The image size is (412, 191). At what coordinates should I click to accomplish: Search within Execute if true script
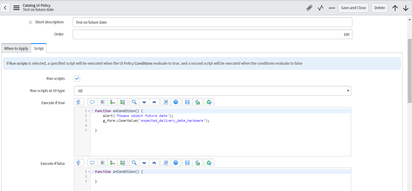click(134, 102)
